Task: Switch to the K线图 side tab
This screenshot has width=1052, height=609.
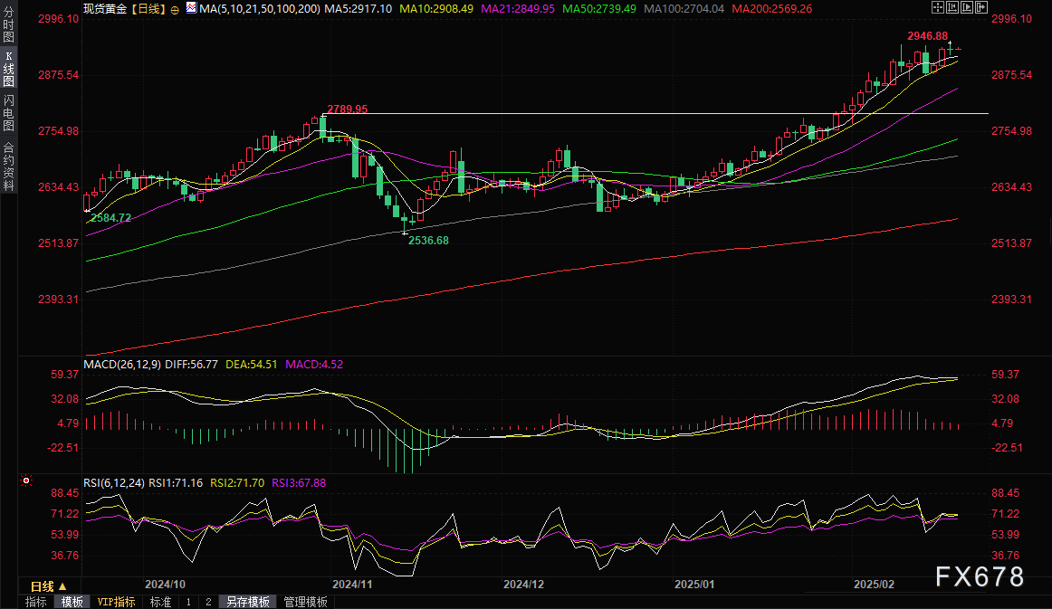Action: (x=8, y=69)
